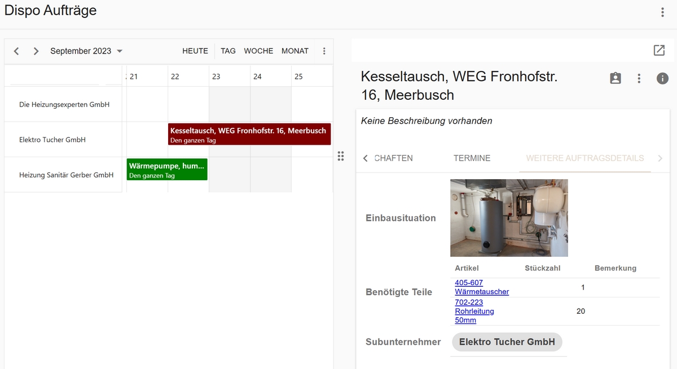Open the order details in a new window

coord(659,50)
